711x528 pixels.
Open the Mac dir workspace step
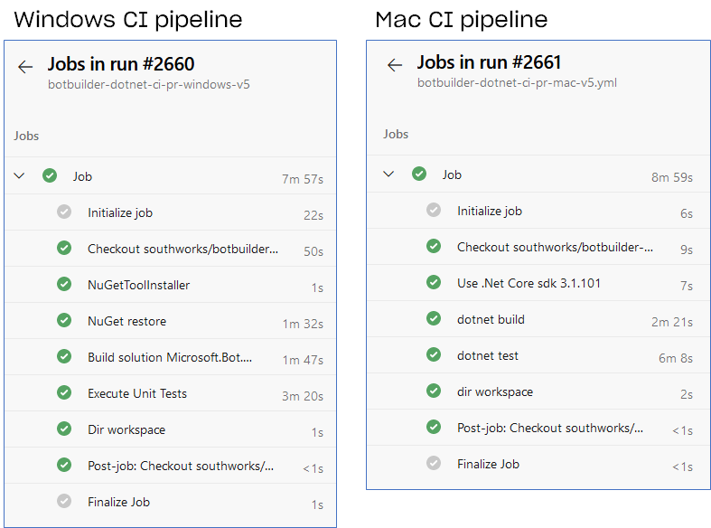click(x=538, y=391)
